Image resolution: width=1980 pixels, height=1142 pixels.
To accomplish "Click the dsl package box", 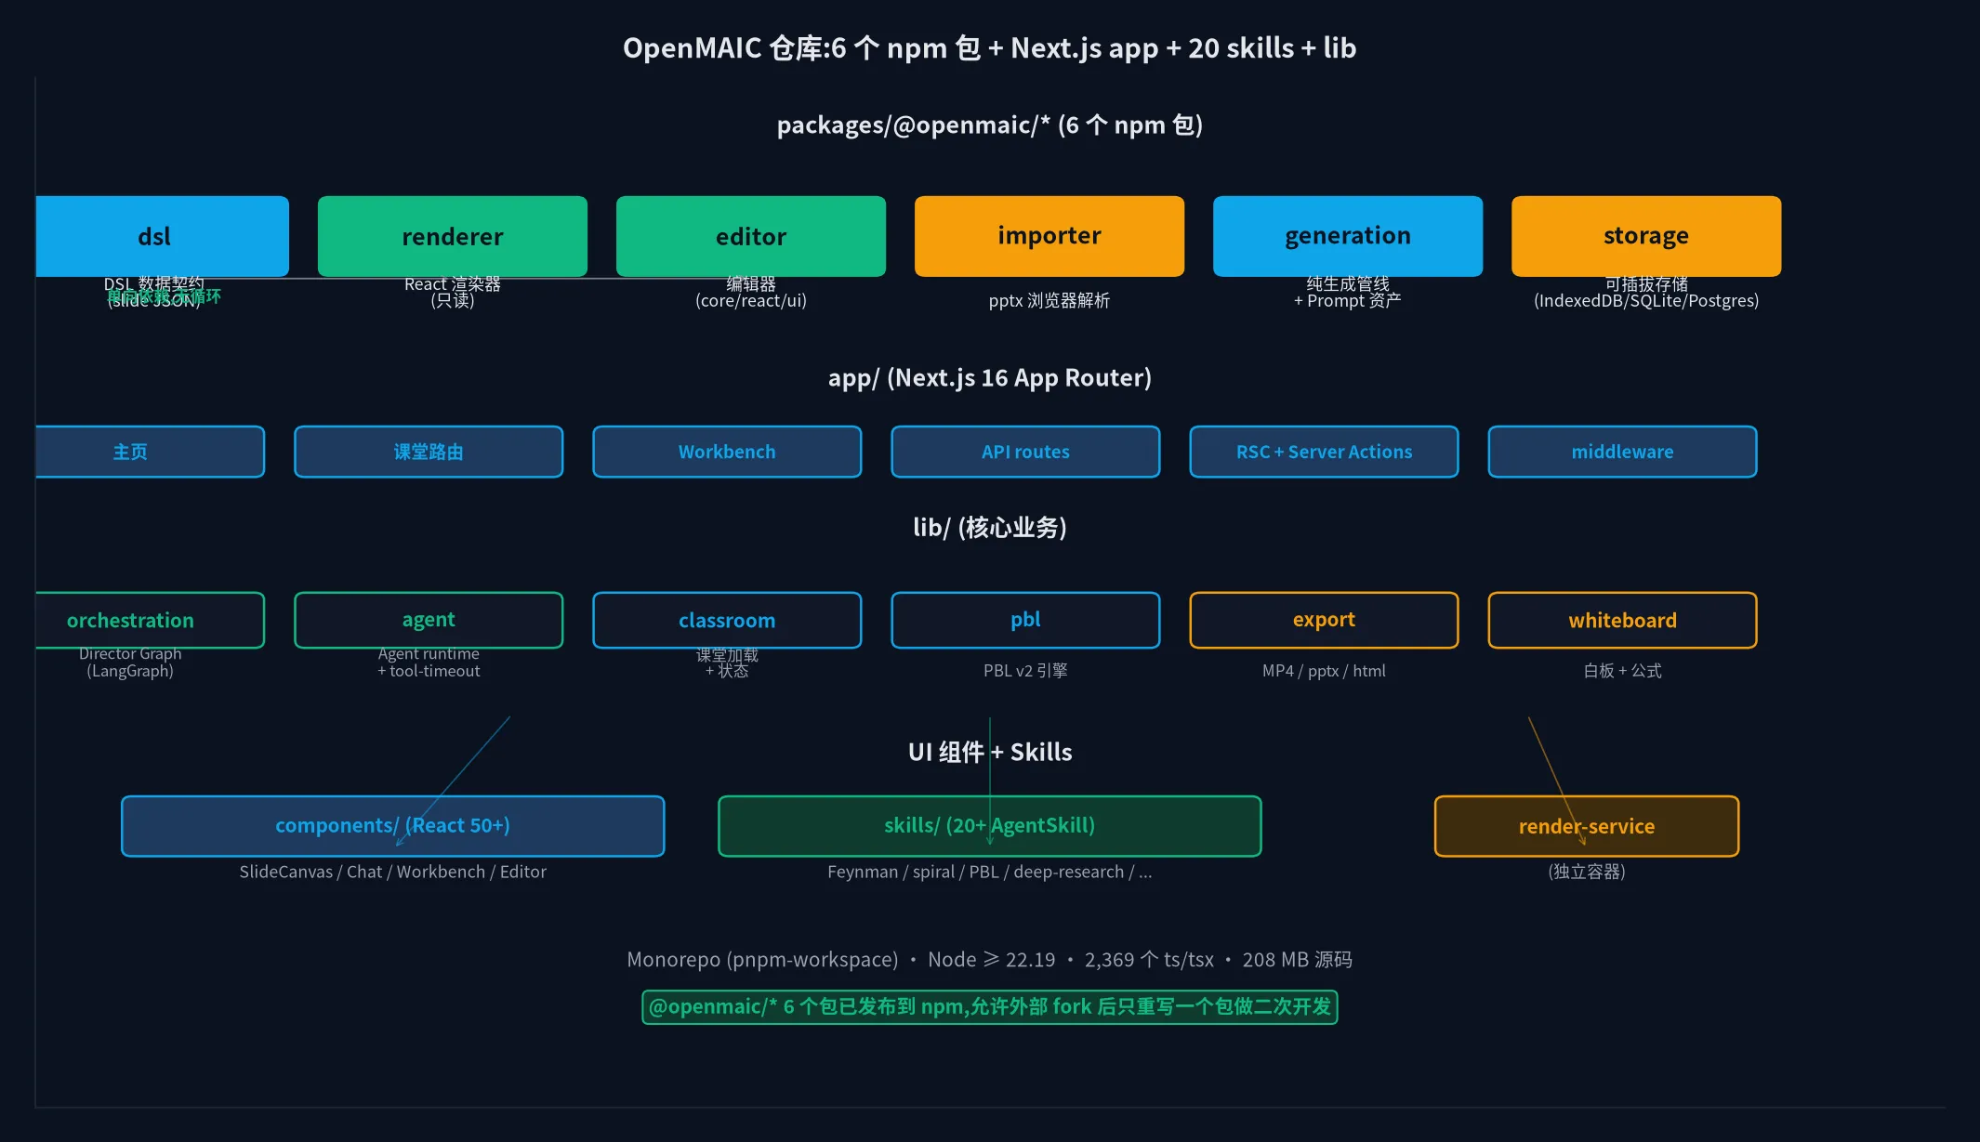I will click(x=162, y=236).
